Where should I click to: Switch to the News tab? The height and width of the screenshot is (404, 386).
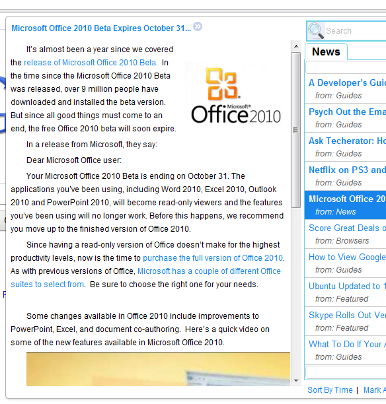click(x=326, y=51)
